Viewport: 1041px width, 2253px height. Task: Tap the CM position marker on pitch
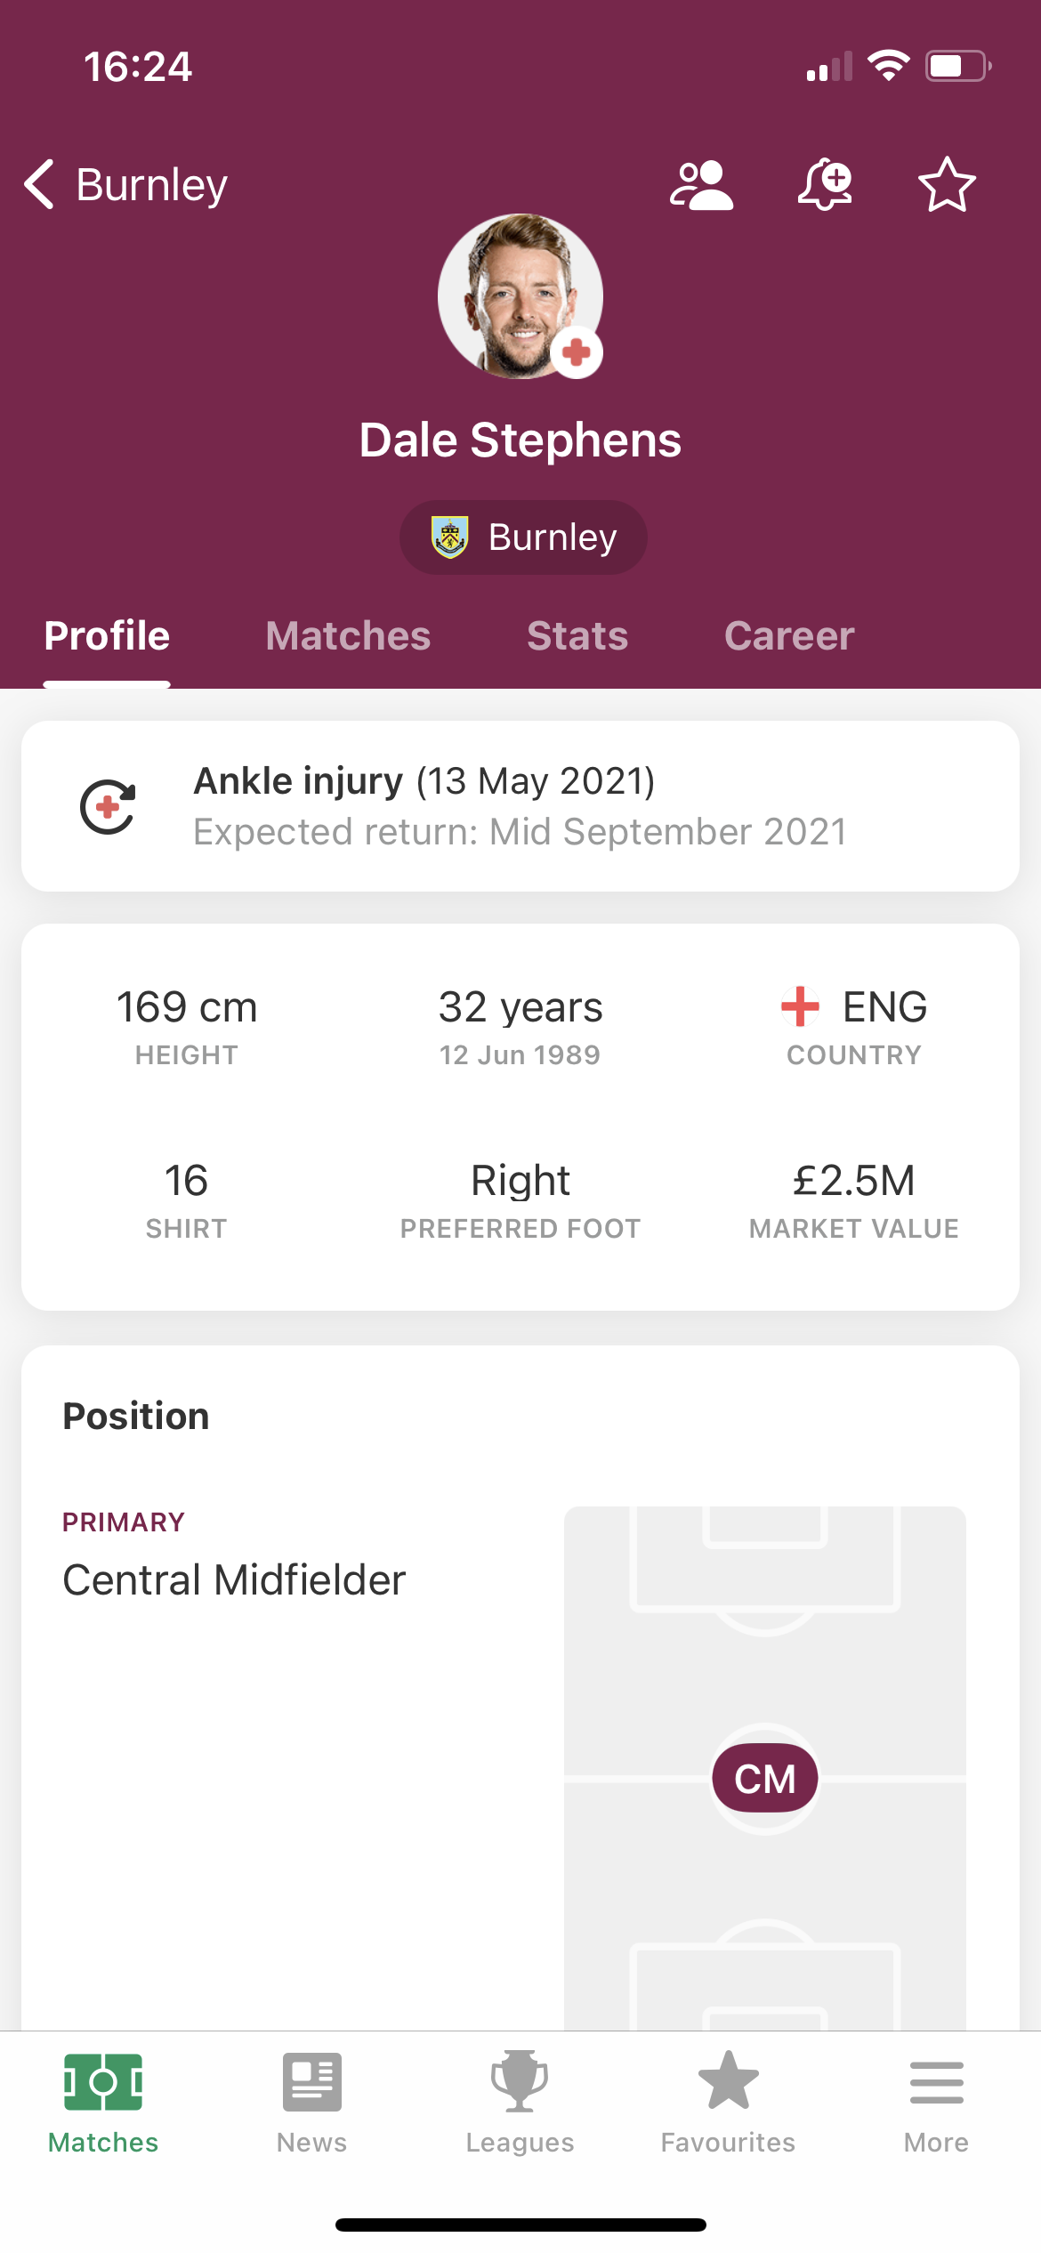(x=765, y=1778)
